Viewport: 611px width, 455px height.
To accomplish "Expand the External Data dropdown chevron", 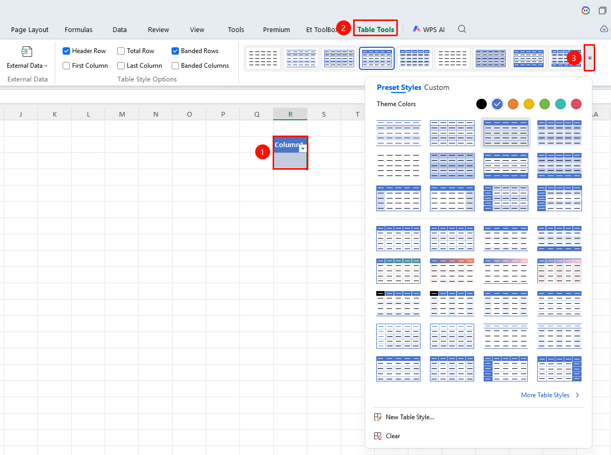I will tap(46, 66).
